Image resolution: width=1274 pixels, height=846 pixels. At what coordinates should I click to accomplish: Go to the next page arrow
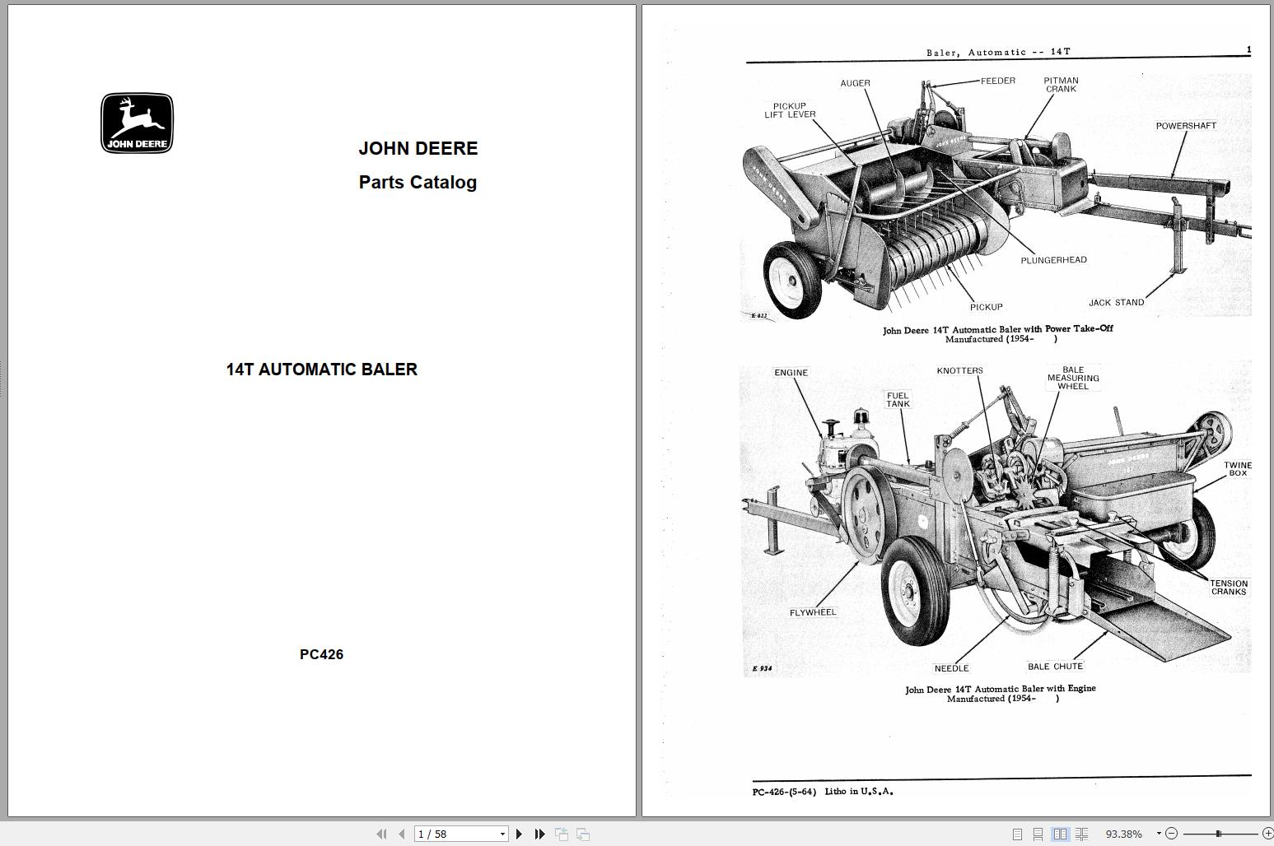pyautogui.click(x=520, y=834)
